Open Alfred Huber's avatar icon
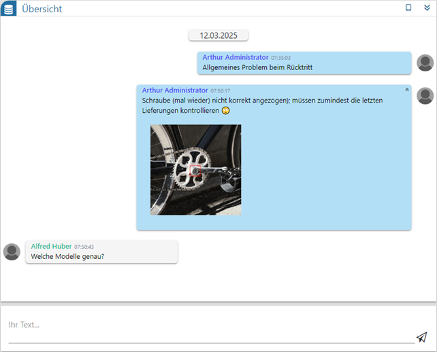Screen dimensions: 437x352 click(x=12, y=251)
